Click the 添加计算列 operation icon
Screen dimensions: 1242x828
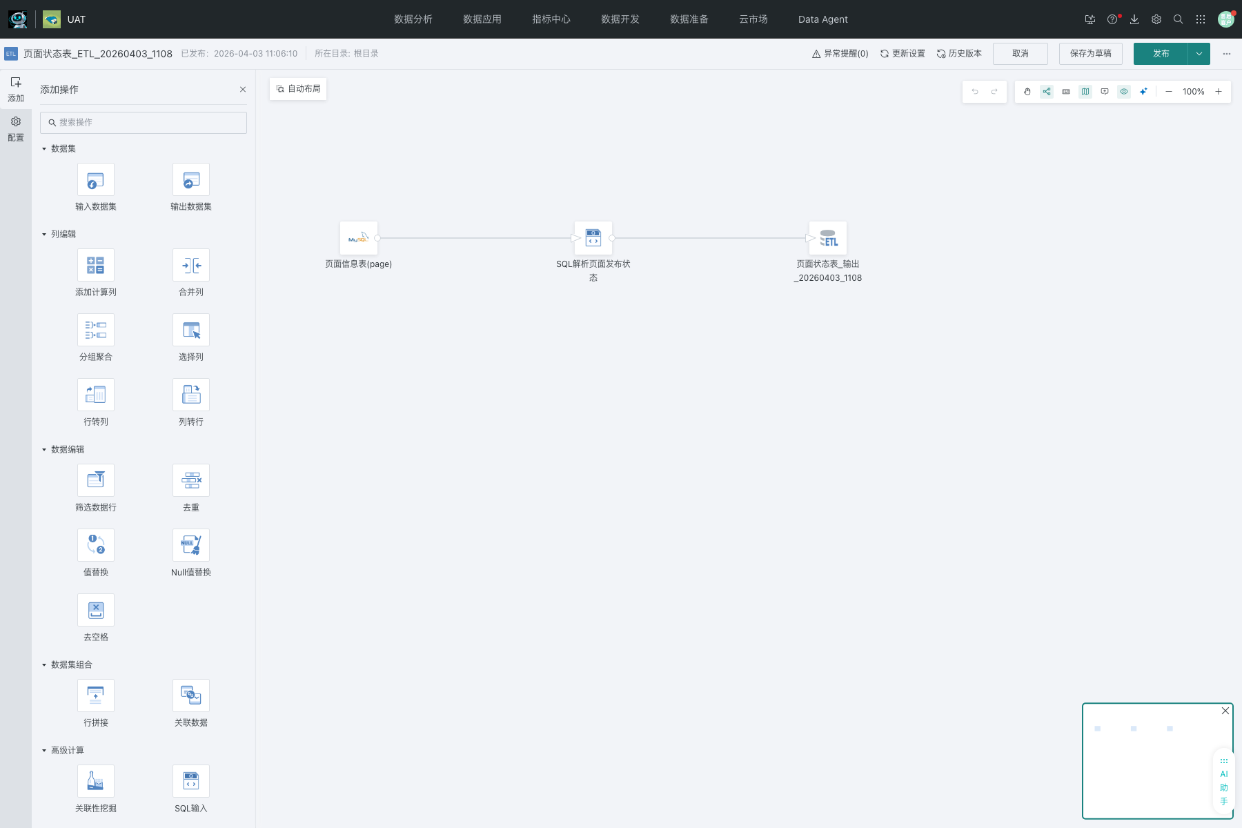point(96,266)
